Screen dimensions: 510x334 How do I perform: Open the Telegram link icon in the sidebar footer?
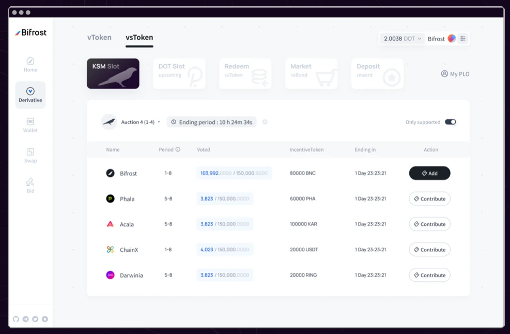click(x=26, y=319)
